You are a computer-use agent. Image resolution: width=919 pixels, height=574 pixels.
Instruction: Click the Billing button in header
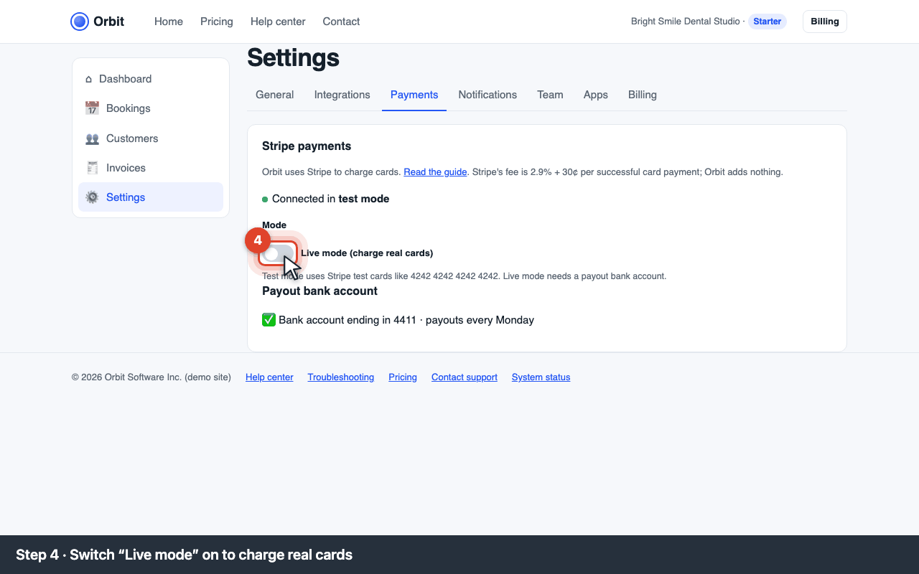click(x=825, y=22)
